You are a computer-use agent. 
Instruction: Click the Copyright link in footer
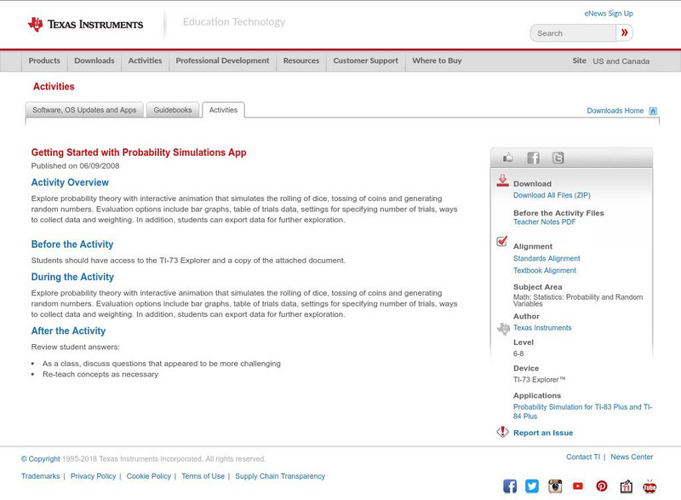coord(40,459)
